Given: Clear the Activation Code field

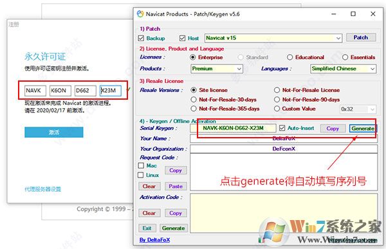Looking at the screenshot, I should (x=149, y=213).
